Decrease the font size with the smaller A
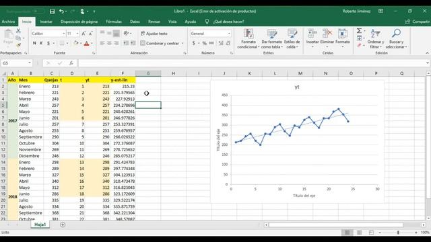Viewport: 431px width, 242px height. 90,34
